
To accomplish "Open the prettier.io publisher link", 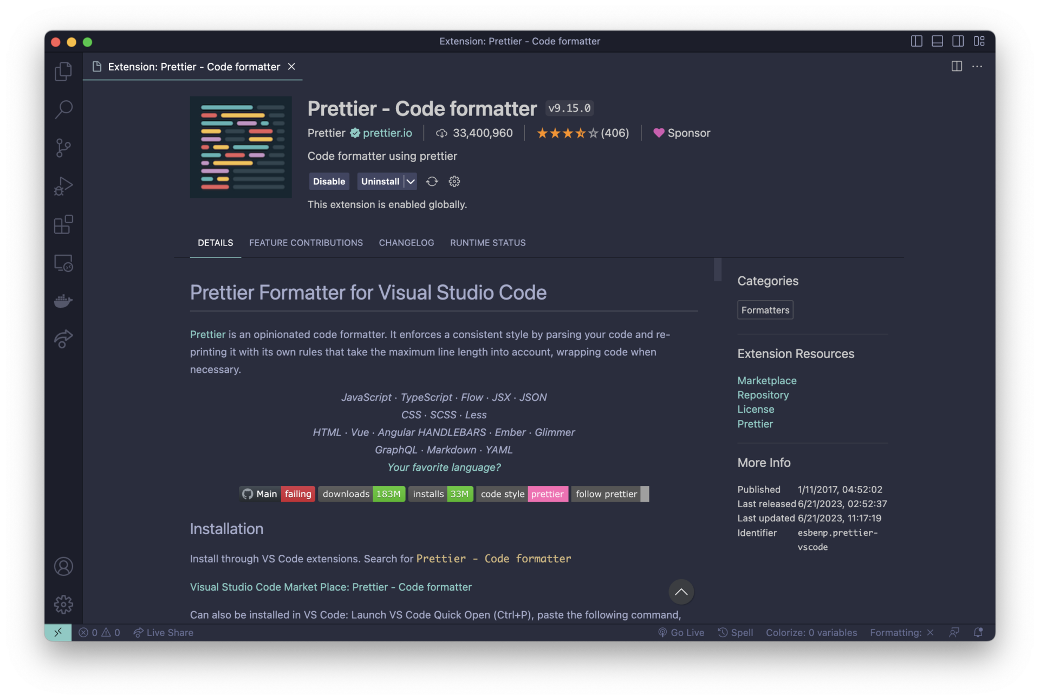I will (387, 133).
